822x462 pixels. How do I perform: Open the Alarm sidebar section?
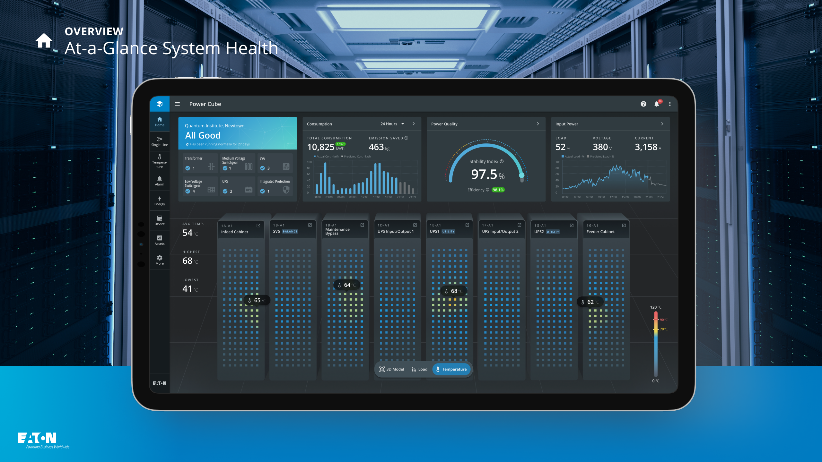click(160, 181)
